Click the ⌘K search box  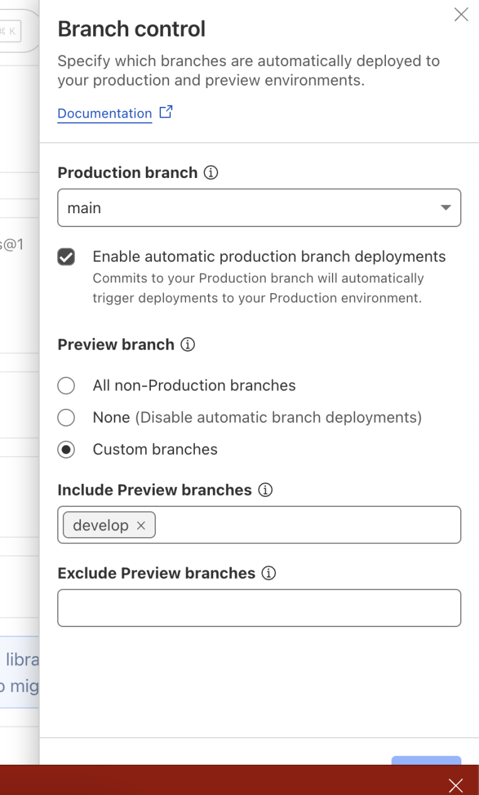13,30
